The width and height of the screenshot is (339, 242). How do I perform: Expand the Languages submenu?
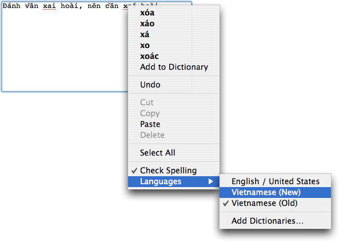click(x=174, y=181)
